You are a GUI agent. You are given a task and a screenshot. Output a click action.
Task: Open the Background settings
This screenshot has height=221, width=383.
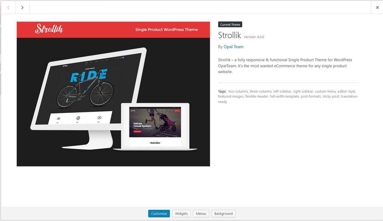pos(223,213)
